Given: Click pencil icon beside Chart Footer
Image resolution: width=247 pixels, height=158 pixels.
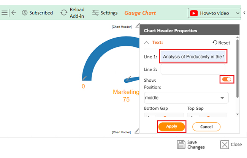Looking at the screenshot, I should click(137, 131).
